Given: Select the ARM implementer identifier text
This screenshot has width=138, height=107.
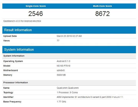Looking at the screenshot, I should pos(90,97).
